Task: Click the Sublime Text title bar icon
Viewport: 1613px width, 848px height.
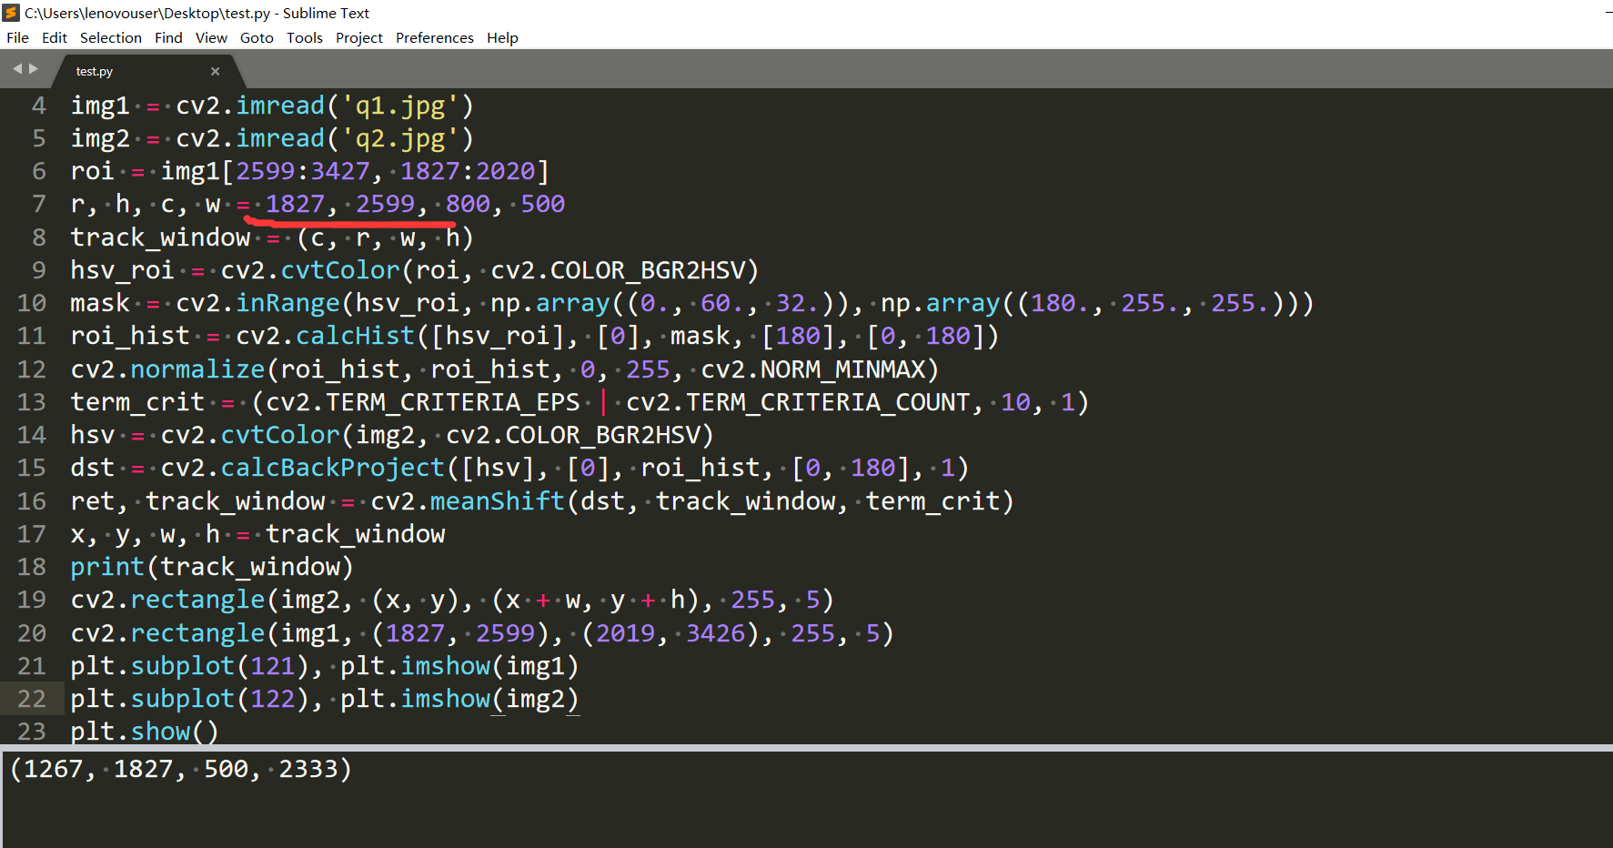Action: [x=11, y=13]
